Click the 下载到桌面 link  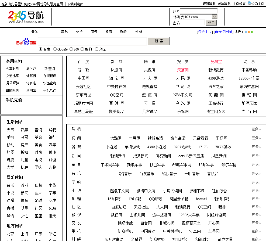(75, 4)
